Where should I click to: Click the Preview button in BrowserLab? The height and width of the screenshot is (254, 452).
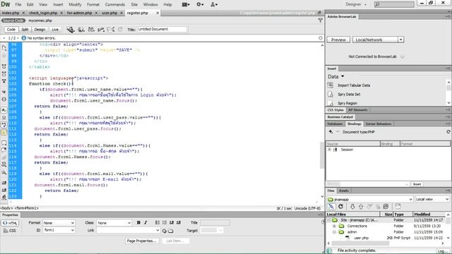(338, 40)
